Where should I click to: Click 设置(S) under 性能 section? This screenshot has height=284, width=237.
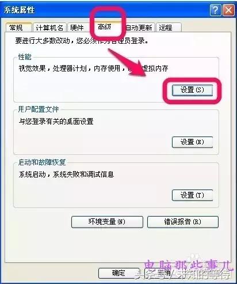tap(192, 90)
